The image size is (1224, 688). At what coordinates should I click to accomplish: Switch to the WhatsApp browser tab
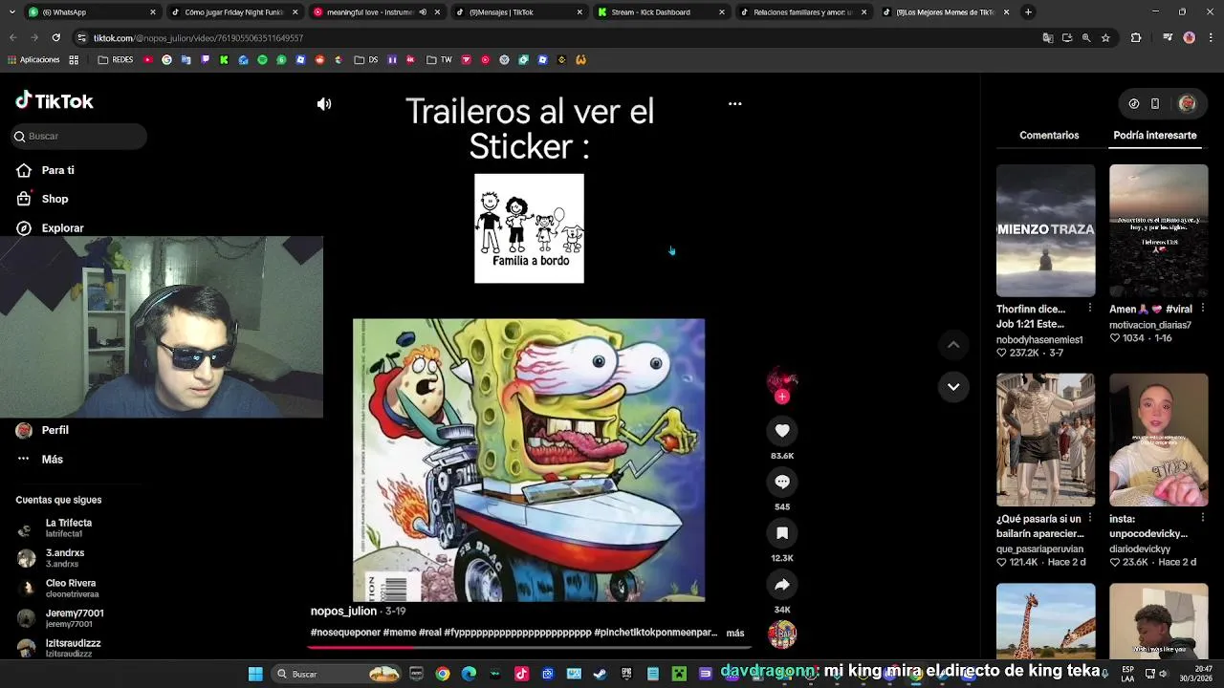click(91, 12)
